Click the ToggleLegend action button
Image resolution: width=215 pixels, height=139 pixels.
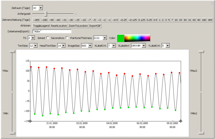pyautogui.click(x=41, y=26)
